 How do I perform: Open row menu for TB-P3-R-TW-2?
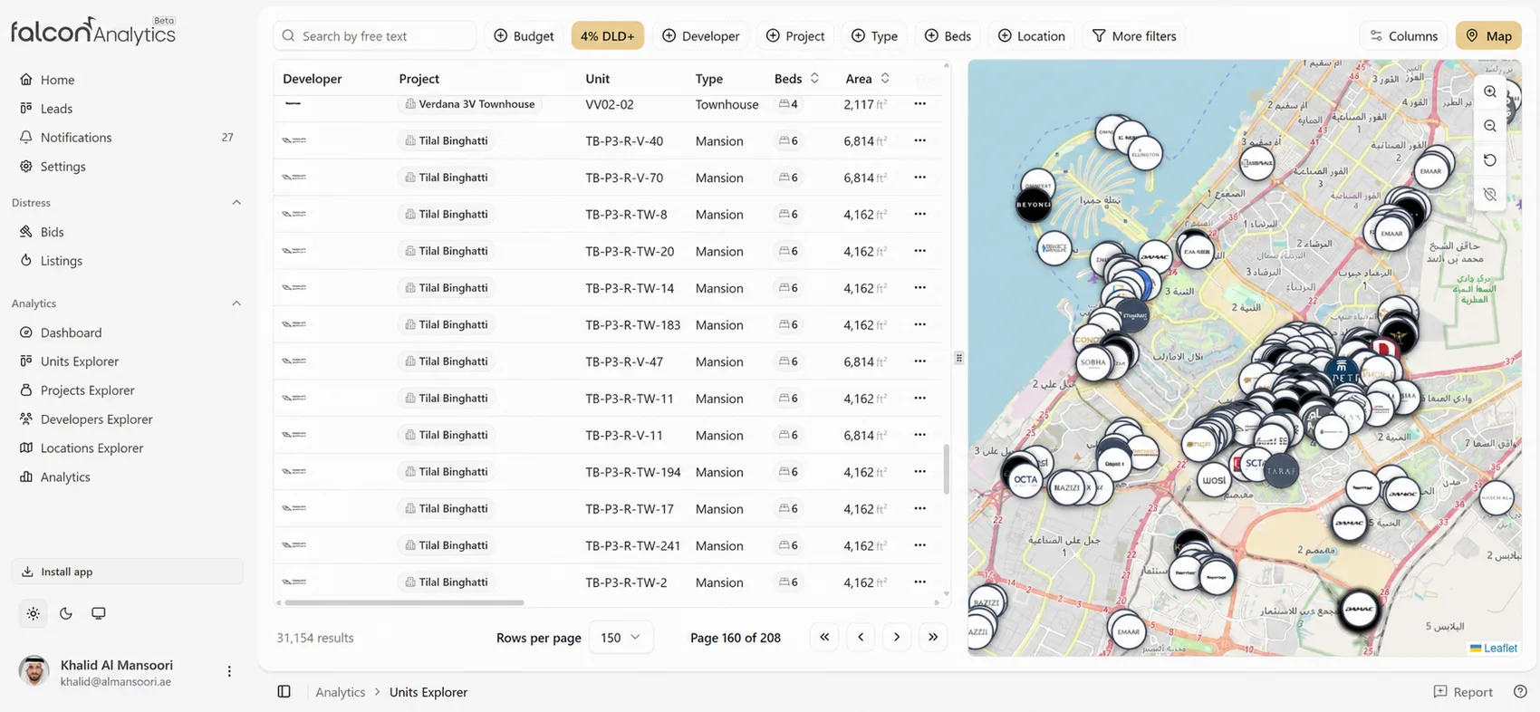(x=920, y=582)
